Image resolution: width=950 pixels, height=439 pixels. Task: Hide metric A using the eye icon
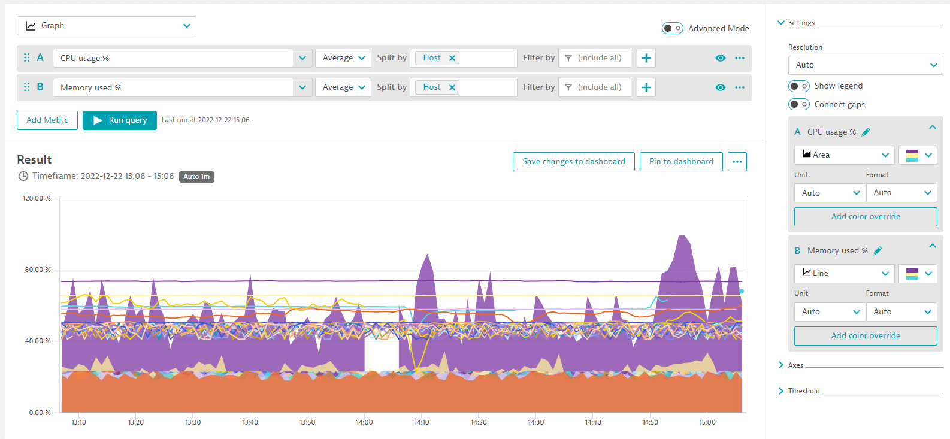pyautogui.click(x=720, y=58)
